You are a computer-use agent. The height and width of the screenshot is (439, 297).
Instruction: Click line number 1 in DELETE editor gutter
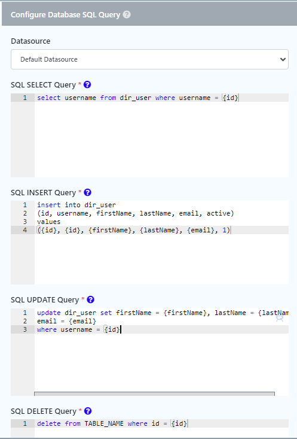click(25, 423)
